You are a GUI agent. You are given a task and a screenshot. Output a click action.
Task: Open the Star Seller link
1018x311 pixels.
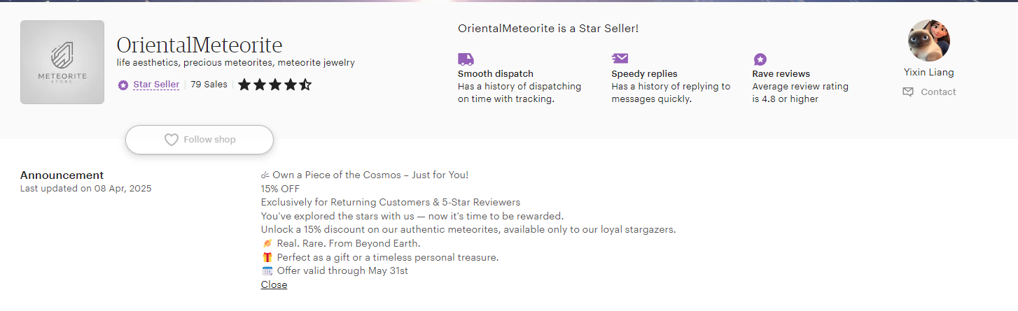[156, 85]
